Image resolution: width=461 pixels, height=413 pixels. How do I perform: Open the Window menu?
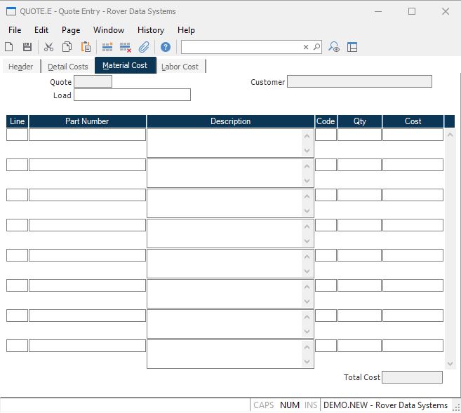(109, 30)
